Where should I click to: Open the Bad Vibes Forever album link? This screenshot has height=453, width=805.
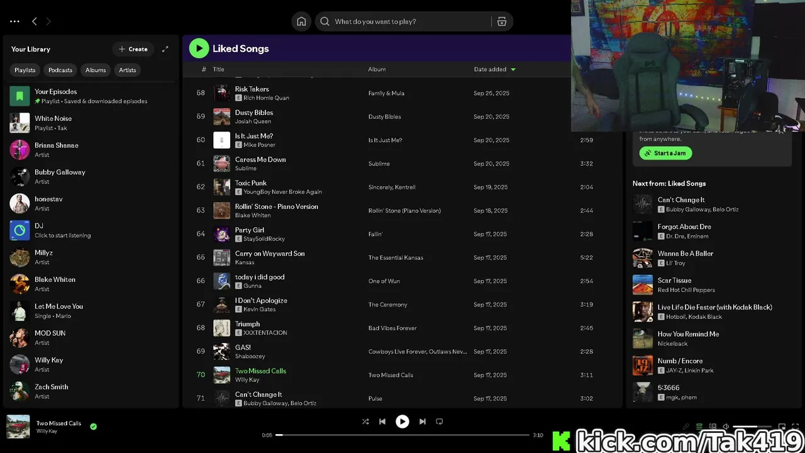click(392, 328)
